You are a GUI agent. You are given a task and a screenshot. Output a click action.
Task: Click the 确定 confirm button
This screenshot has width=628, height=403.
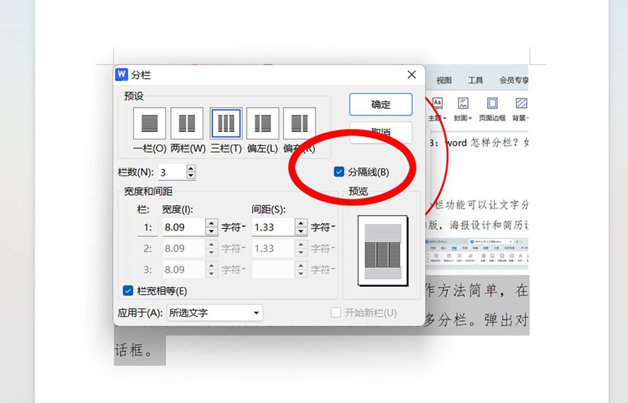pos(380,105)
